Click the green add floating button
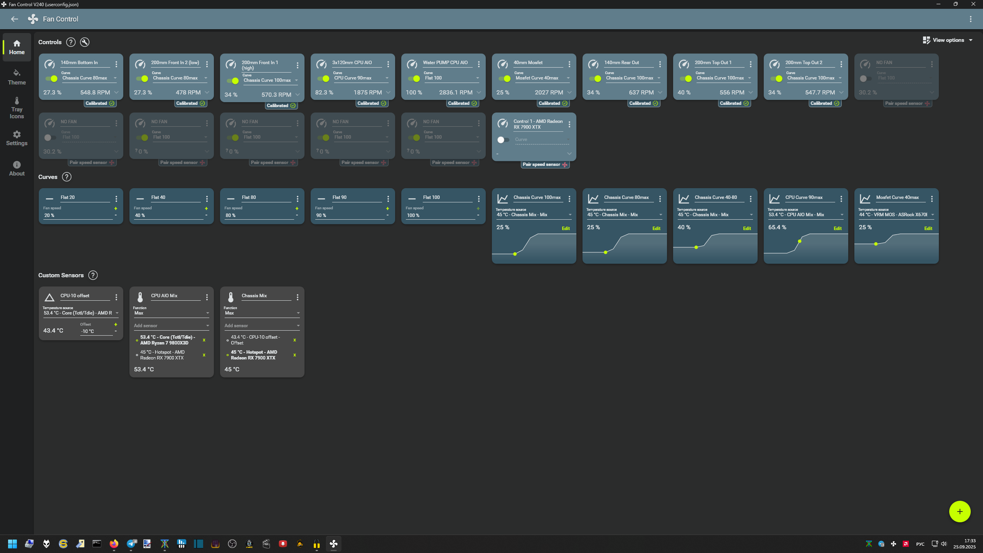This screenshot has height=553, width=983. point(960,512)
